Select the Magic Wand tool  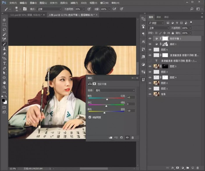tap(4, 34)
